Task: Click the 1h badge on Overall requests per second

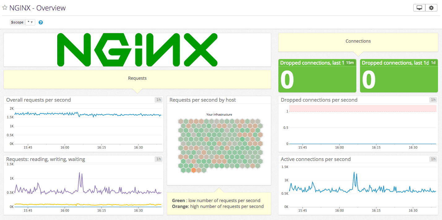Action: point(158,100)
